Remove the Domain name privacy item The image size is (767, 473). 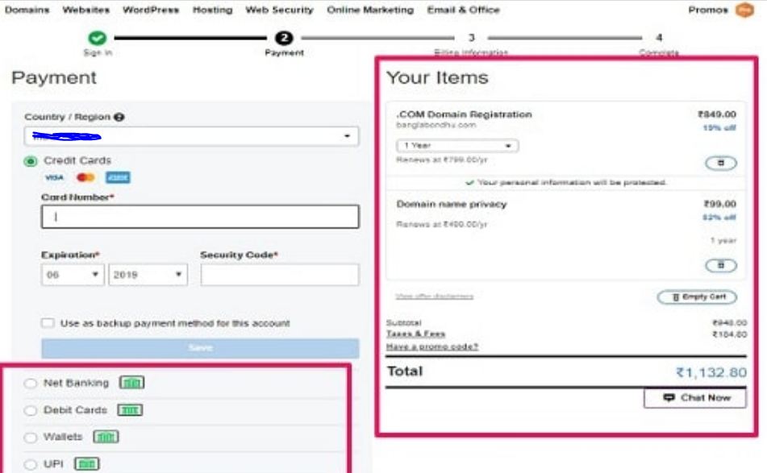click(x=720, y=265)
